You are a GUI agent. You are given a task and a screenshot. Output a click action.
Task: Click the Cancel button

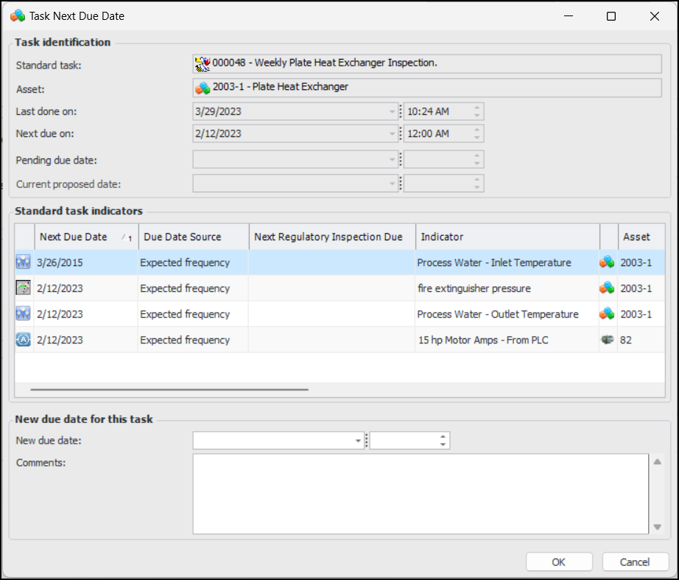click(x=635, y=562)
